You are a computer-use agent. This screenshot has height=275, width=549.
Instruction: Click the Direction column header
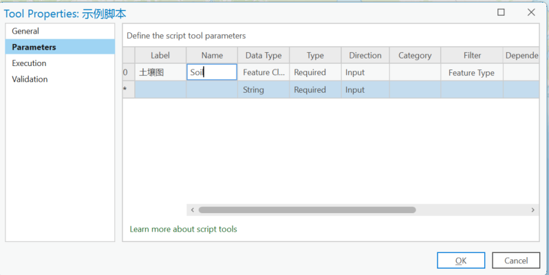click(365, 55)
